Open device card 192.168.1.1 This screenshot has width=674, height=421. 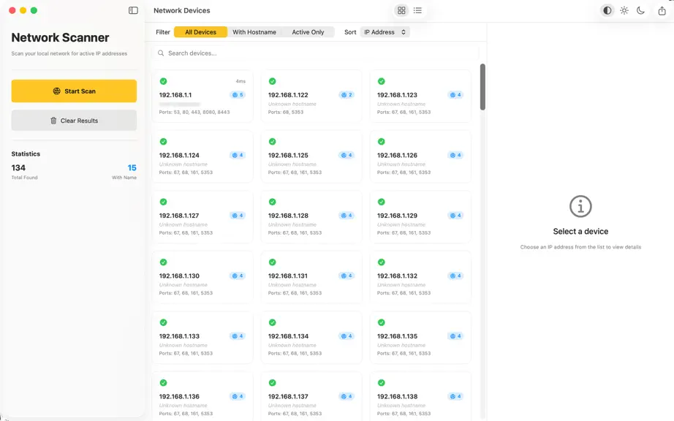202,96
